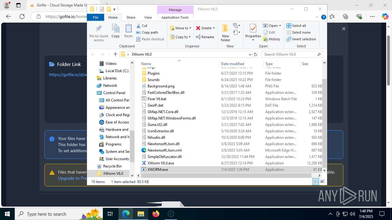Click Select all in ribbon
Viewport: 392px width, 220px height.
(296, 26)
